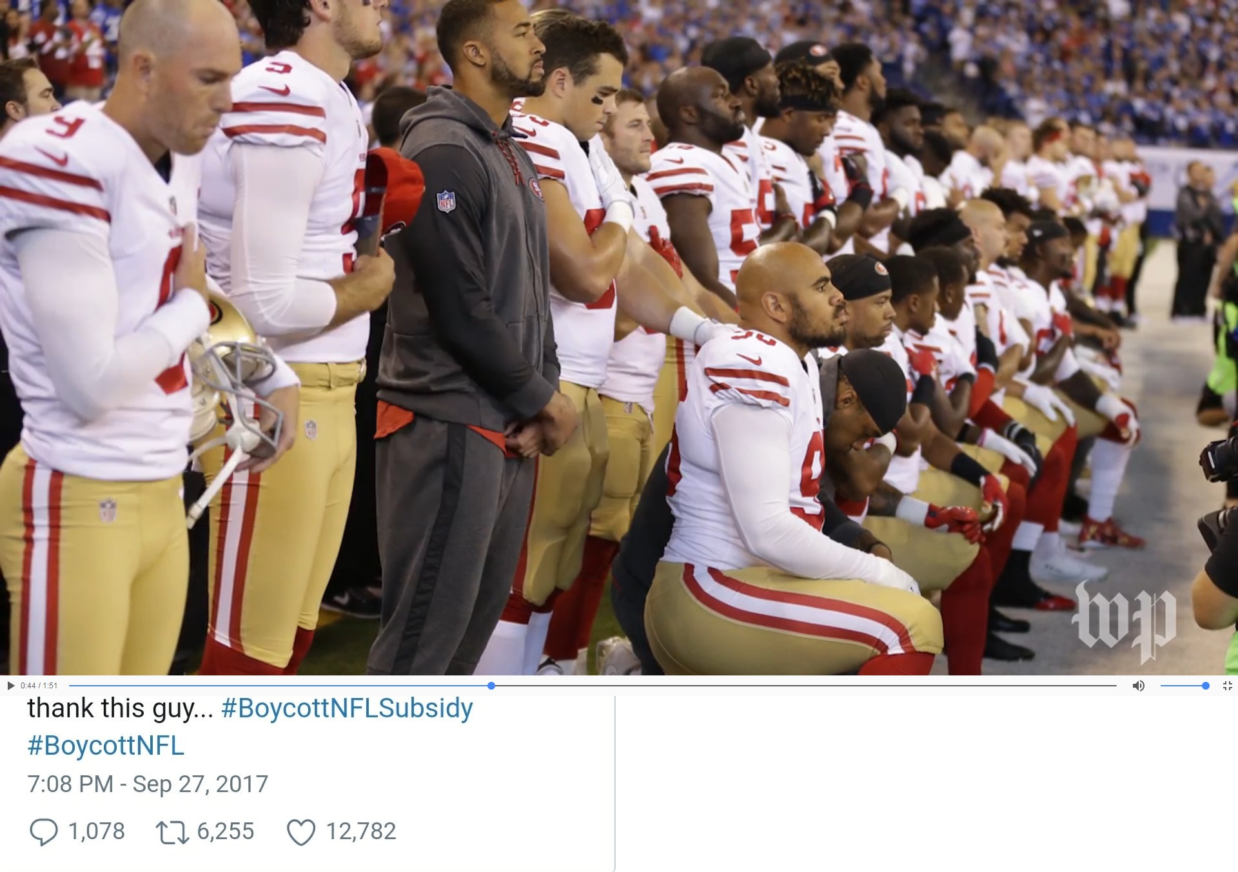The height and width of the screenshot is (872, 1238).
Task: Click the Washington Post watermark logo
Action: [x=1124, y=622]
